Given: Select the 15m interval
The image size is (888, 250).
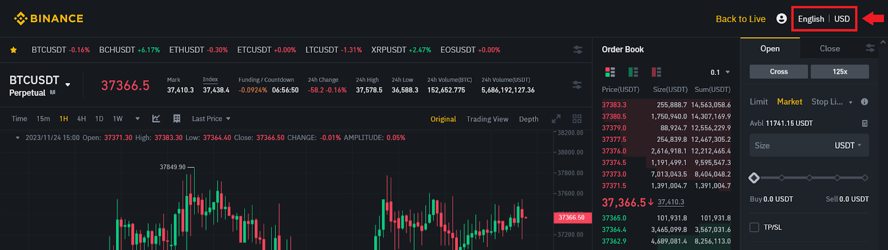Looking at the screenshot, I should (x=43, y=119).
